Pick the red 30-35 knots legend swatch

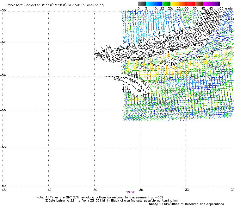191,4
